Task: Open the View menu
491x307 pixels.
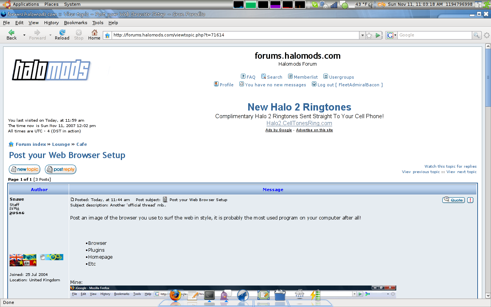Action: tap(34, 23)
